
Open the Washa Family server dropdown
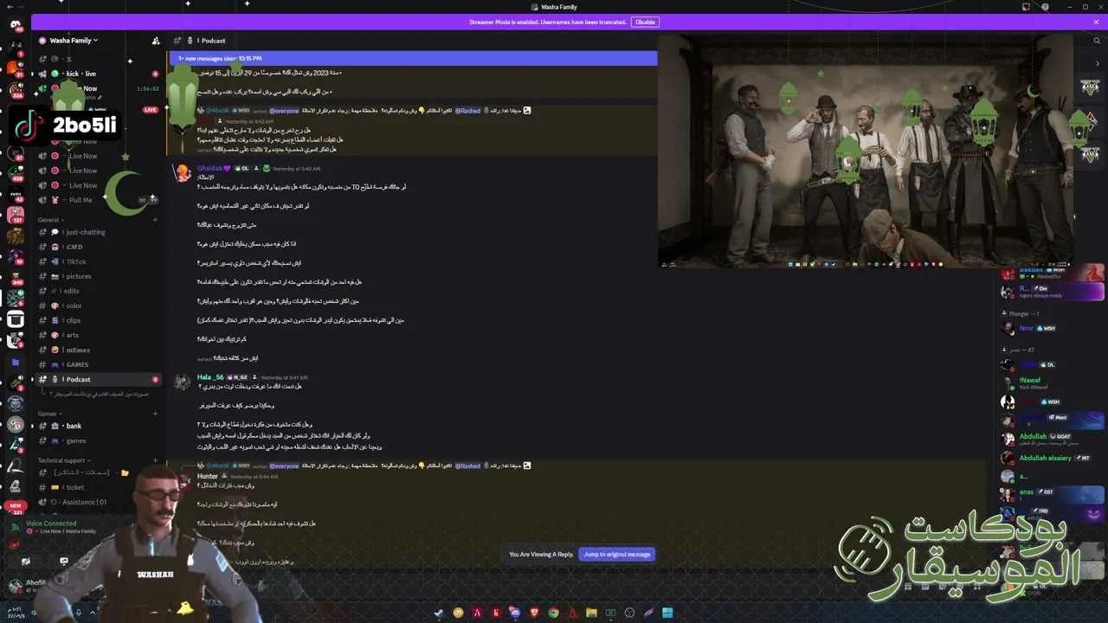(x=74, y=40)
